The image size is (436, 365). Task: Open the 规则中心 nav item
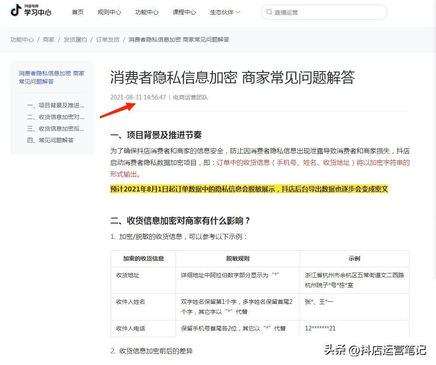pos(109,12)
